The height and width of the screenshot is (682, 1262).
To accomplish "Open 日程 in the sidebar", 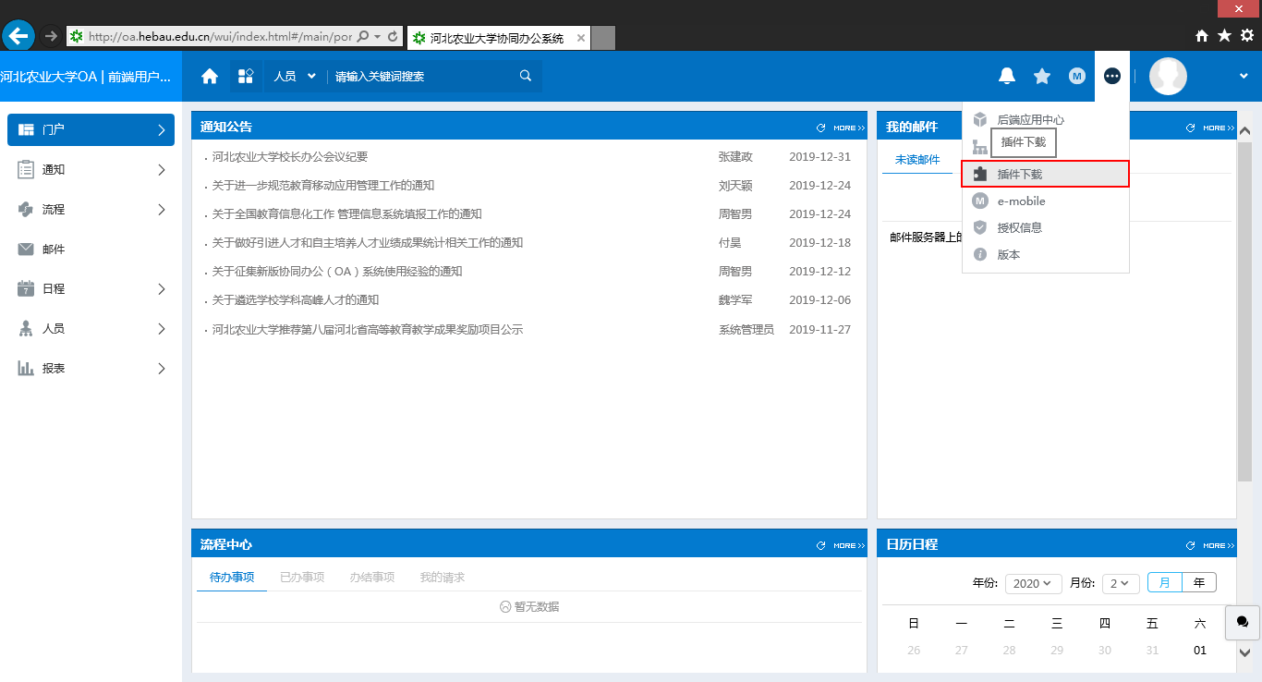I will point(91,288).
